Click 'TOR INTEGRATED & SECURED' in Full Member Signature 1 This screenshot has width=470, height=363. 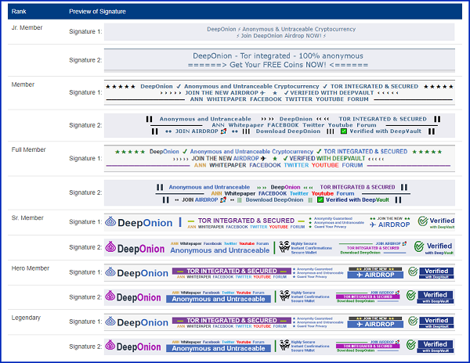[365, 152]
